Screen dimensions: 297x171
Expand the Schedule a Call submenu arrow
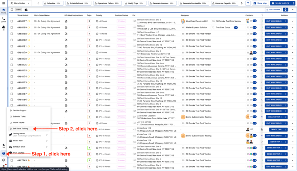(x=47, y=147)
